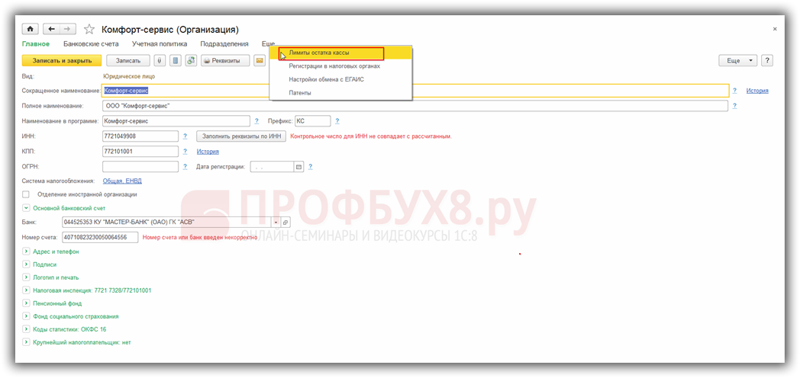Collapse the Основной банковский счет section
Image resolution: width=800 pixels, height=378 pixels.
tap(26, 207)
